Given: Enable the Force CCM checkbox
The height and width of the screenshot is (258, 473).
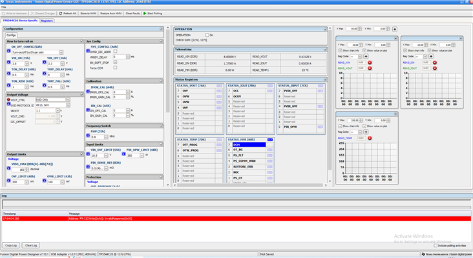Looking at the screenshot, I should [x=115, y=68].
